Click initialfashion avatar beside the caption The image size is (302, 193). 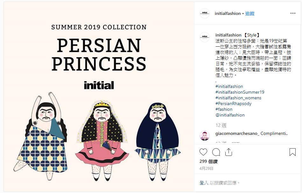pyautogui.click(x=205, y=37)
